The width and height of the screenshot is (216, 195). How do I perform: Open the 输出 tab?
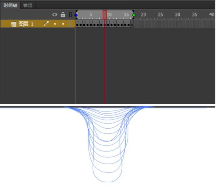(x=28, y=5)
